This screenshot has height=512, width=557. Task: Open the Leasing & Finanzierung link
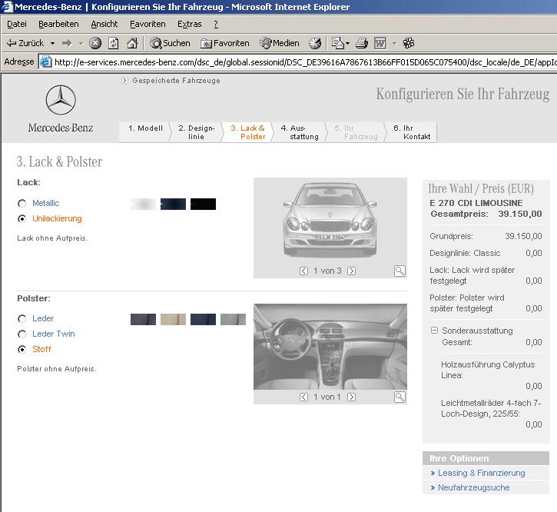481,473
